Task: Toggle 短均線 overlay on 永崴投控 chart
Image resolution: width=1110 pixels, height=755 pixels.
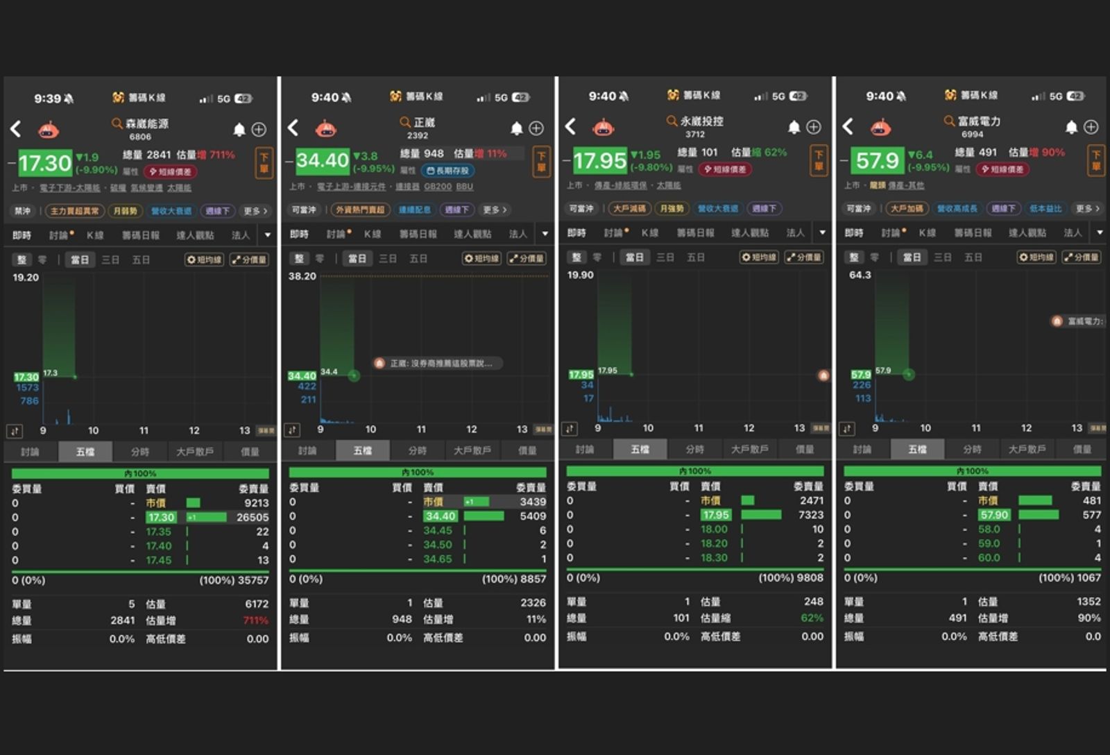Action: pyautogui.click(x=760, y=257)
